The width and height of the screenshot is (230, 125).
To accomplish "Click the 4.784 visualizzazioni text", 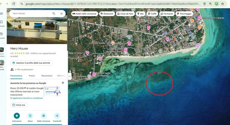I will pos(24,70).
